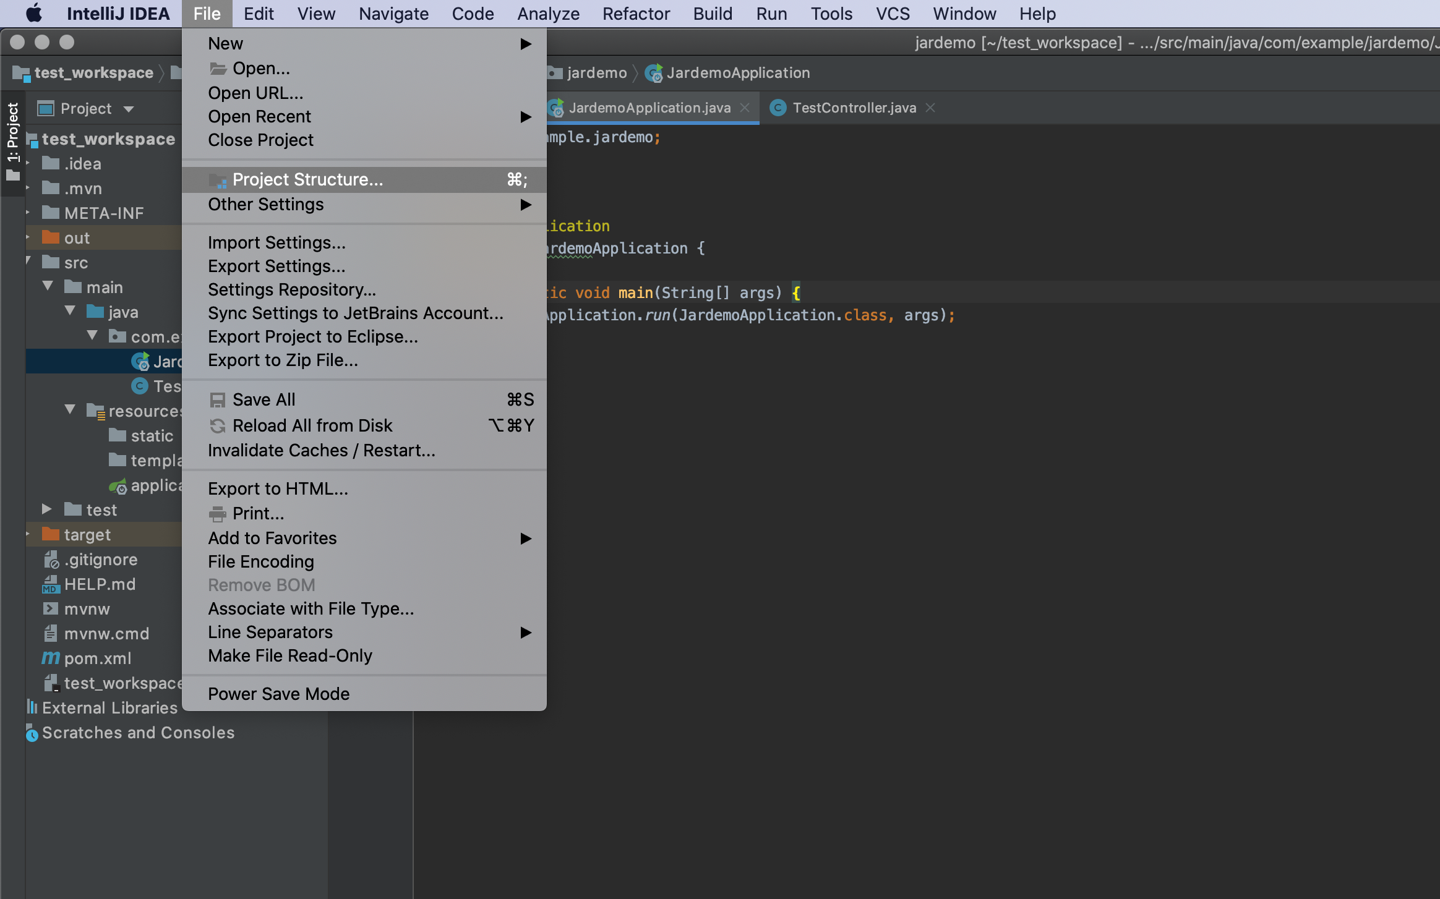The height and width of the screenshot is (899, 1440).
Task: Choose Import Settings...
Action: click(x=364, y=243)
